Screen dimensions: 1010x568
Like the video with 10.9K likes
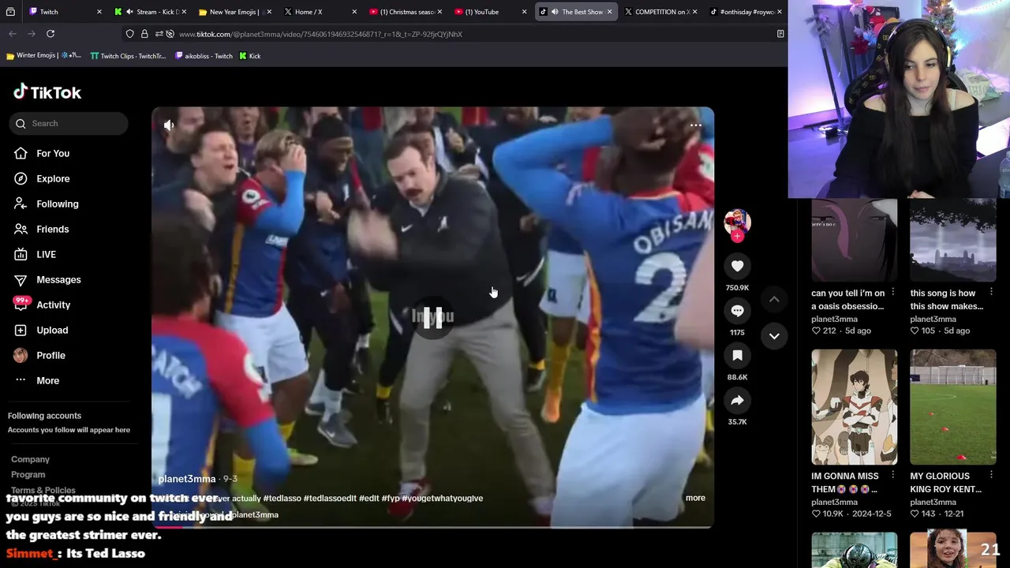817,514
